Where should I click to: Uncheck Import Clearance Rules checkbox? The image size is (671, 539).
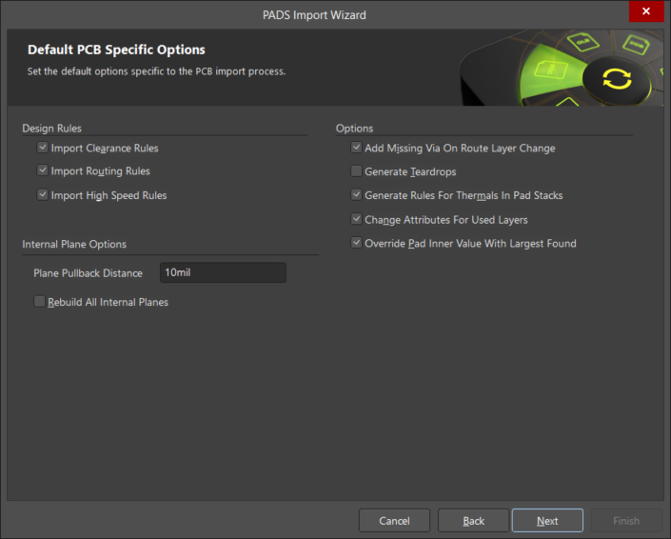point(43,148)
